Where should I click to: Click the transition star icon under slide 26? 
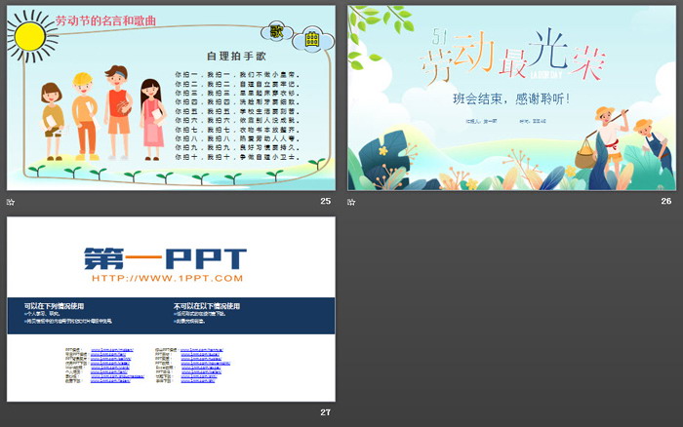[x=352, y=202]
